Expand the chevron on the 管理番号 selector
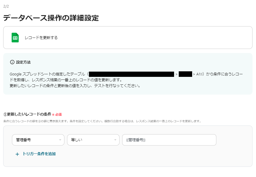The width and height of the screenshot is (256, 177). [61, 140]
